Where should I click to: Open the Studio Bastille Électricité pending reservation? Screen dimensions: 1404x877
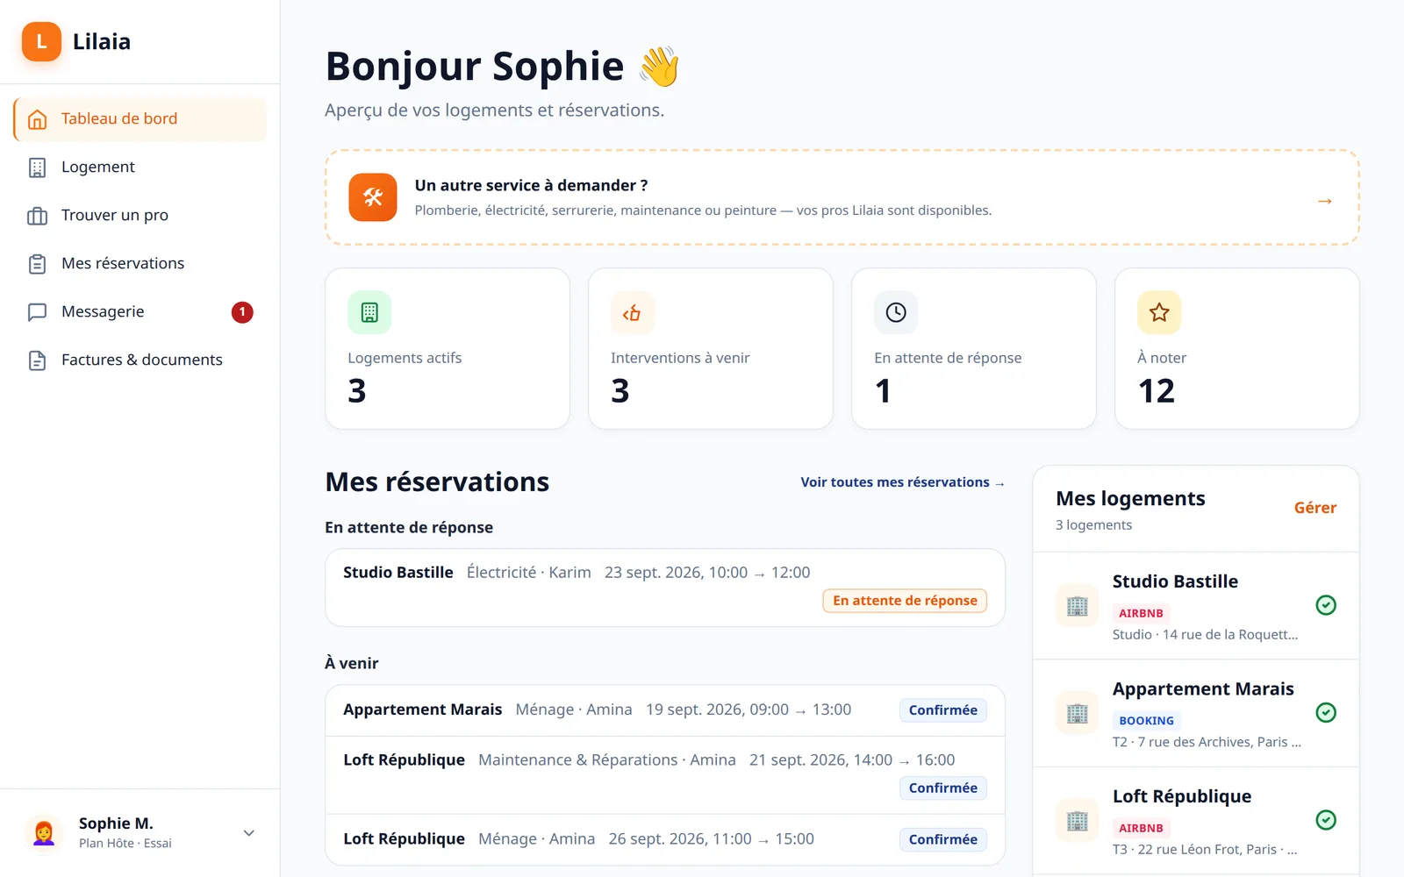[x=665, y=588]
